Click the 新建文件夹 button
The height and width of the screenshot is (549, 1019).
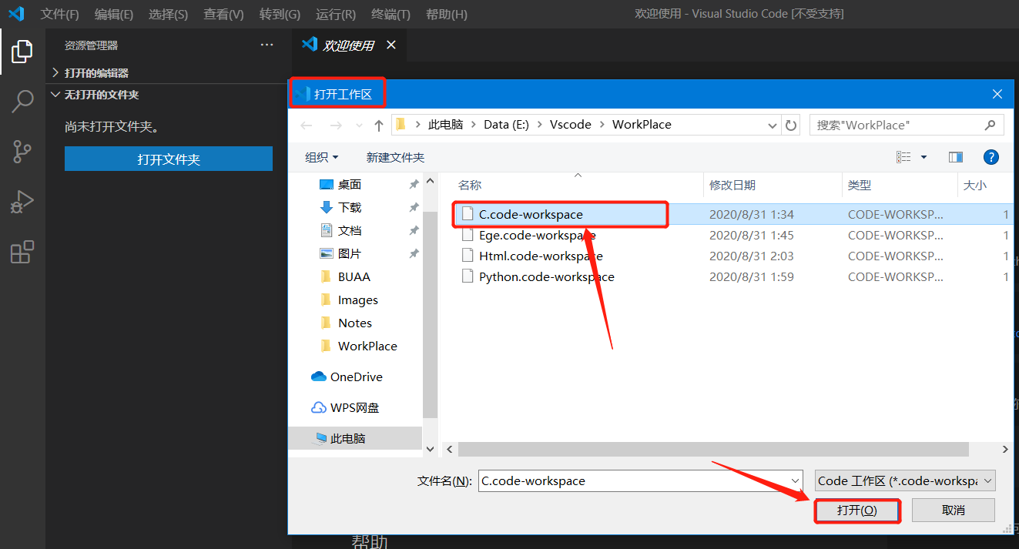point(395,157)
